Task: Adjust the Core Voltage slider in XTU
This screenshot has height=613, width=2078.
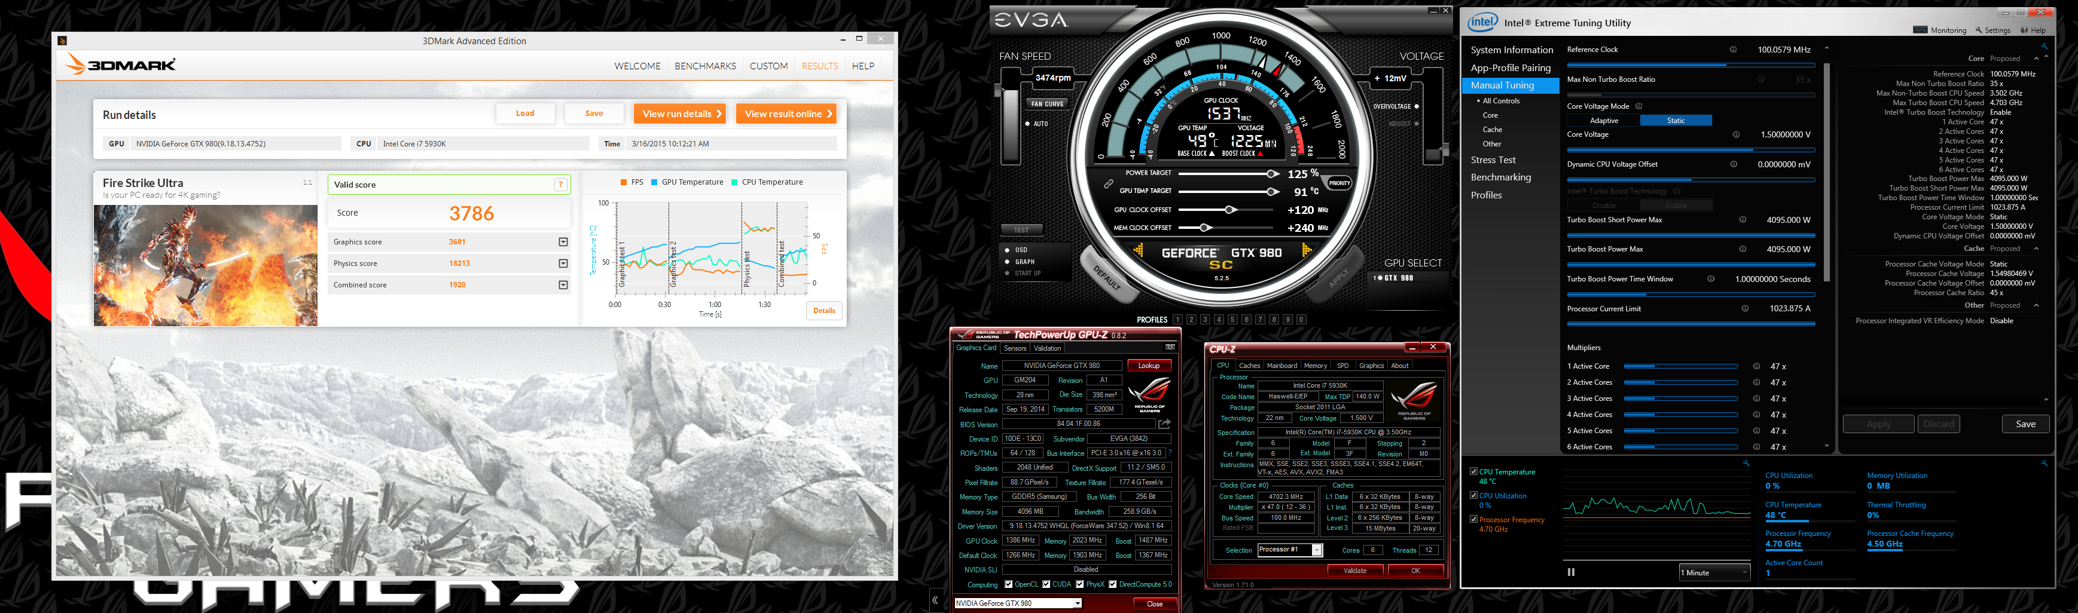Action: pos(1691,150)
